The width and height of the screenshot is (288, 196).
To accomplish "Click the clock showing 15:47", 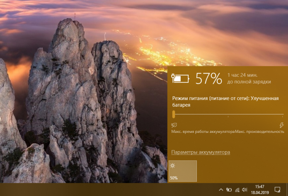I will [x=260, y=186].
